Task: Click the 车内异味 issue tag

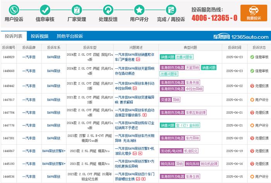Action: pos(192,138)
